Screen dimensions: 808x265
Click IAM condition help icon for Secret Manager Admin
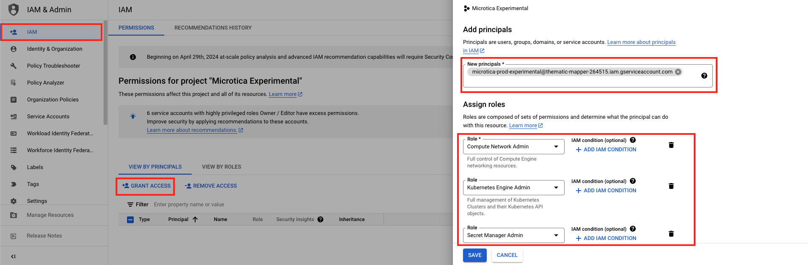(x=633, y=229)
